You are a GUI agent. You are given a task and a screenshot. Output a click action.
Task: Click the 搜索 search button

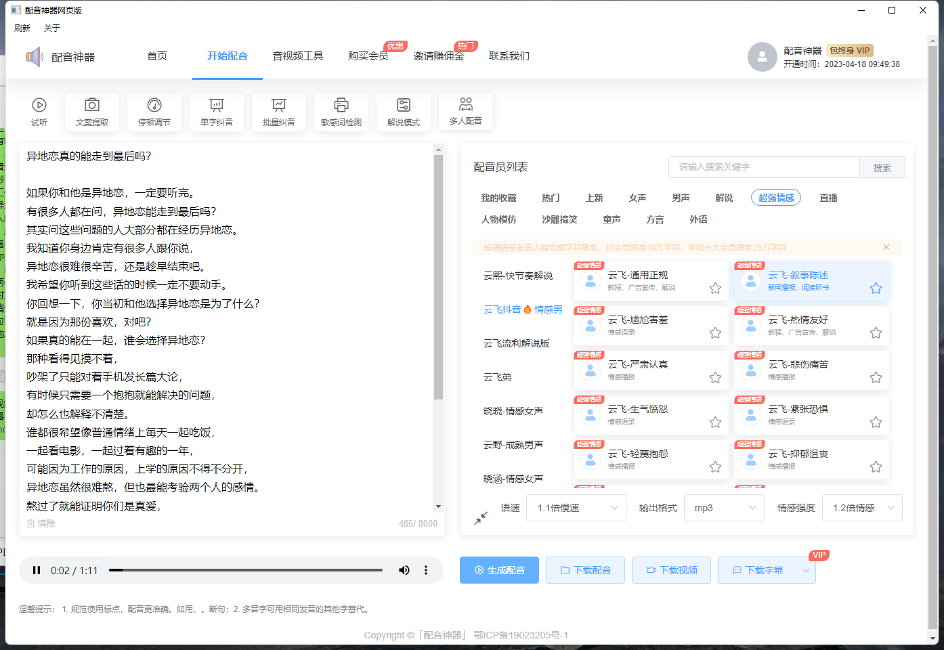[x=882, y=167]
